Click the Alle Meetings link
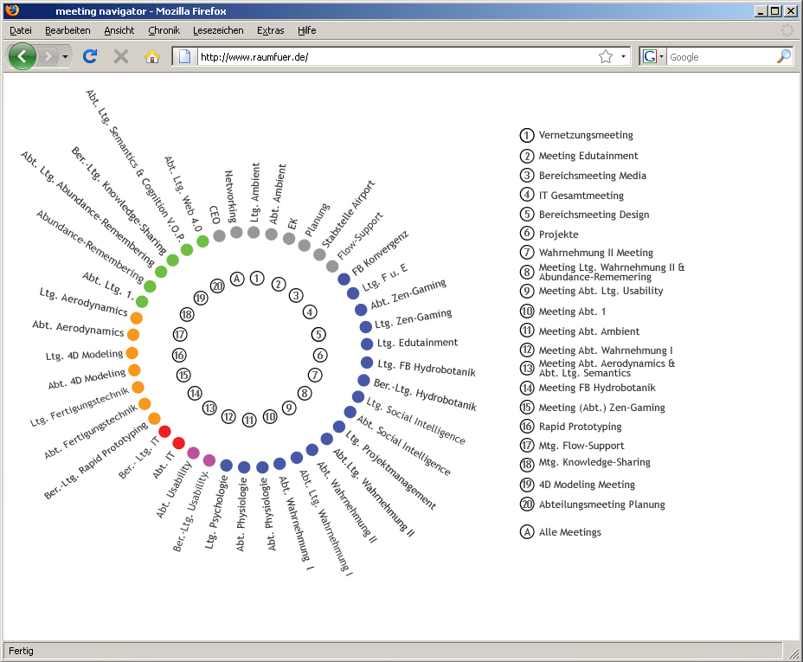The height and width of the screenshot is (662, 803). [x=569, y=532]
